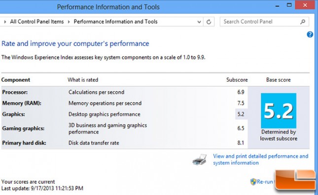Go to All Control Panel Items

37,22
